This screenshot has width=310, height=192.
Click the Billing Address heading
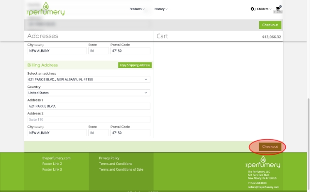pyautogui.click(x=43, y=65)
